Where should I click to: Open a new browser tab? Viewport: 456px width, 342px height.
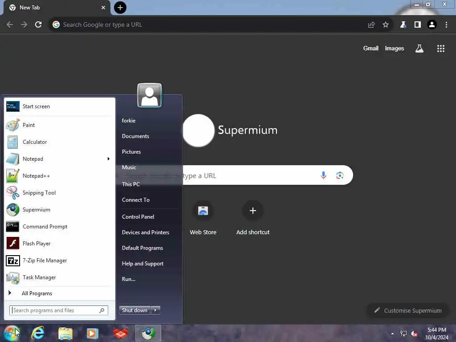coord(120,8)
